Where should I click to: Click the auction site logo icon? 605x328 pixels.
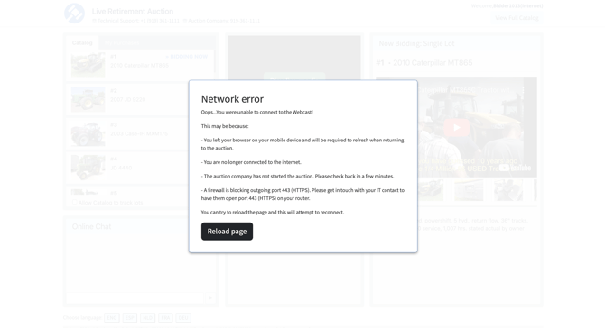(74, 14)
